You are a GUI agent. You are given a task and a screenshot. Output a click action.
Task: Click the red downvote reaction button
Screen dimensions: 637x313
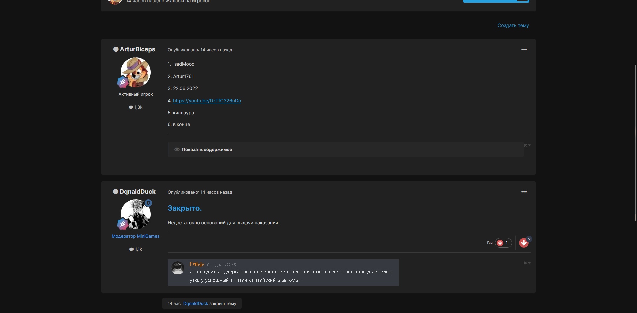point(523,243)
